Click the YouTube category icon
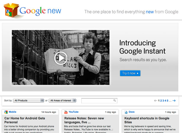Viewport: 182px width, 133px height. pyautogui.click(x=66, y=112)
